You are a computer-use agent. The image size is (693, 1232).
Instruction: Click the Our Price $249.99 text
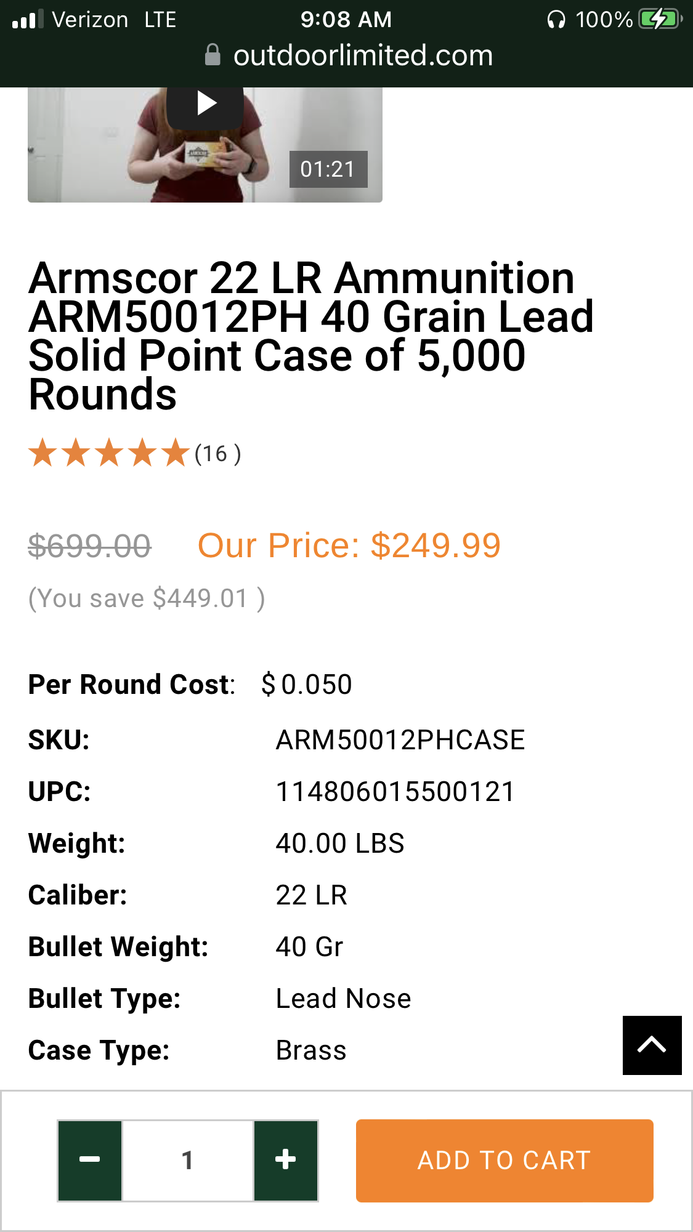tap(349, 546)
